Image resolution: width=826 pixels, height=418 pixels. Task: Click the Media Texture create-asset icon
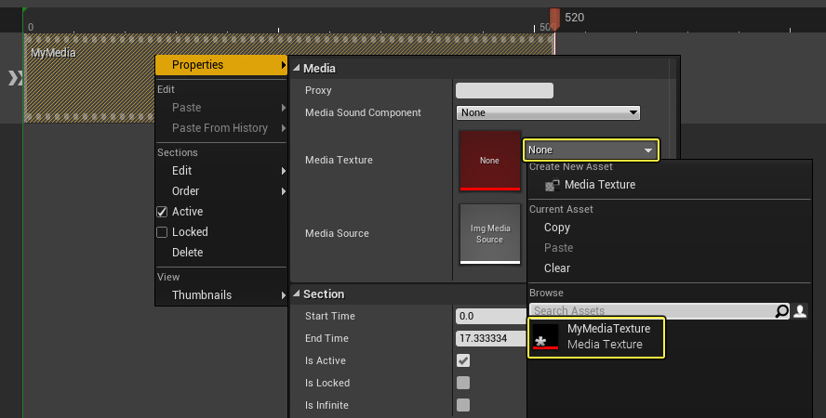[x=552, y=185]
